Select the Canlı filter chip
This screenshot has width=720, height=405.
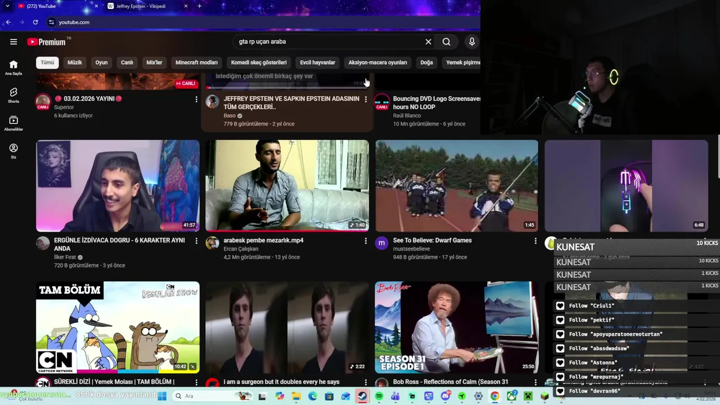pyautogui.click(x=127, y=62)
